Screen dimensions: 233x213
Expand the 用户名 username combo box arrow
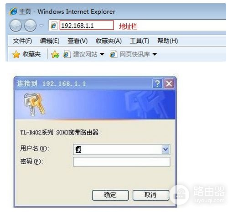(x=166, y=150)
